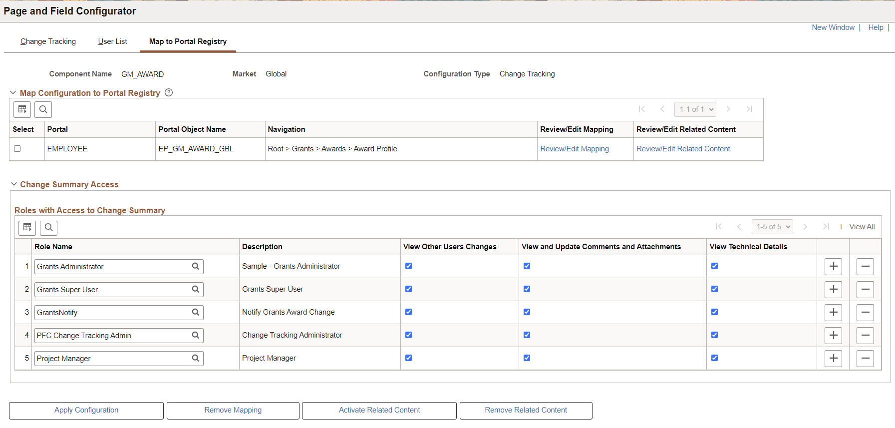Open the Review/Edit Related Content link
Image resolution: width=895 pixels, height=428 pixels.
[683, 149]
